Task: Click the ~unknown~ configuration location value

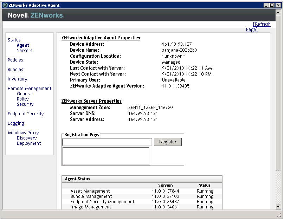Action: pos(173,56)
